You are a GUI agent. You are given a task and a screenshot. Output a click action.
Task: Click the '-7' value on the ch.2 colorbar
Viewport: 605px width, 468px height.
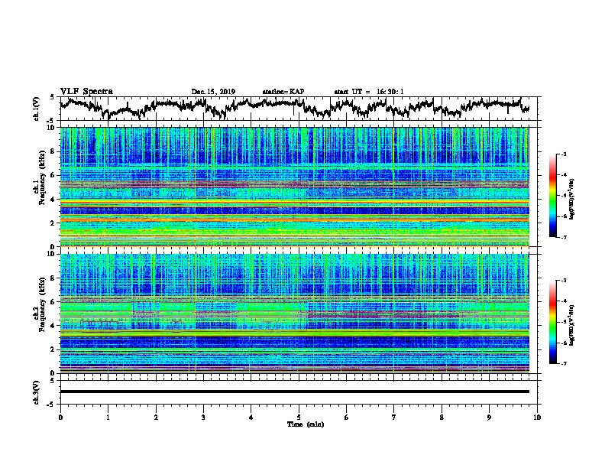(x=563, y=363)
